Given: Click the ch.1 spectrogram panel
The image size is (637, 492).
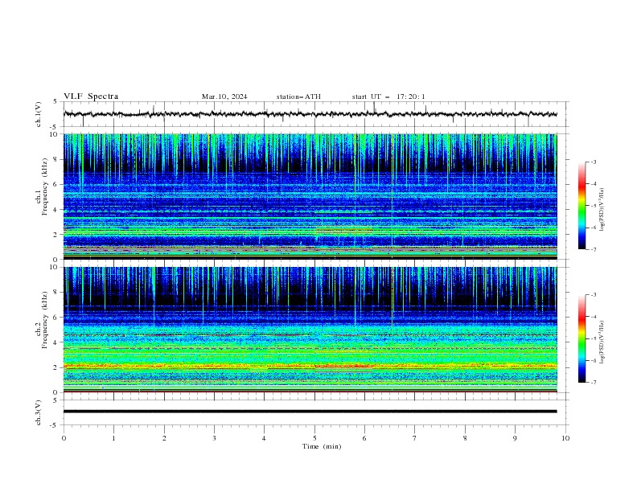Looking at the screenshot, I should click(310, 196).
